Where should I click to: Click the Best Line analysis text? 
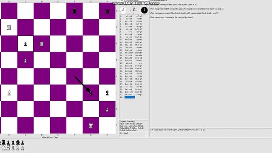(131, 128)
